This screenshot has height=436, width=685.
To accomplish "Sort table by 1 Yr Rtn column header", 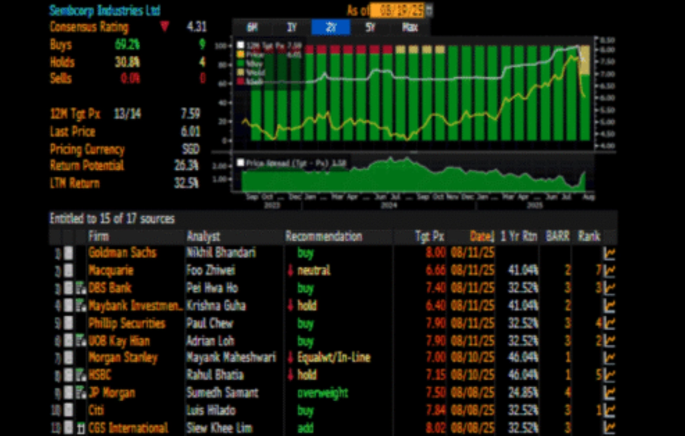I will (x=519, y=236).
